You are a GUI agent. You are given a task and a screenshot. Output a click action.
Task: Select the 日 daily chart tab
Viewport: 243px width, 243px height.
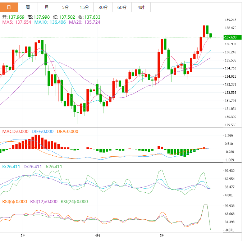click(x=9, y=7)
